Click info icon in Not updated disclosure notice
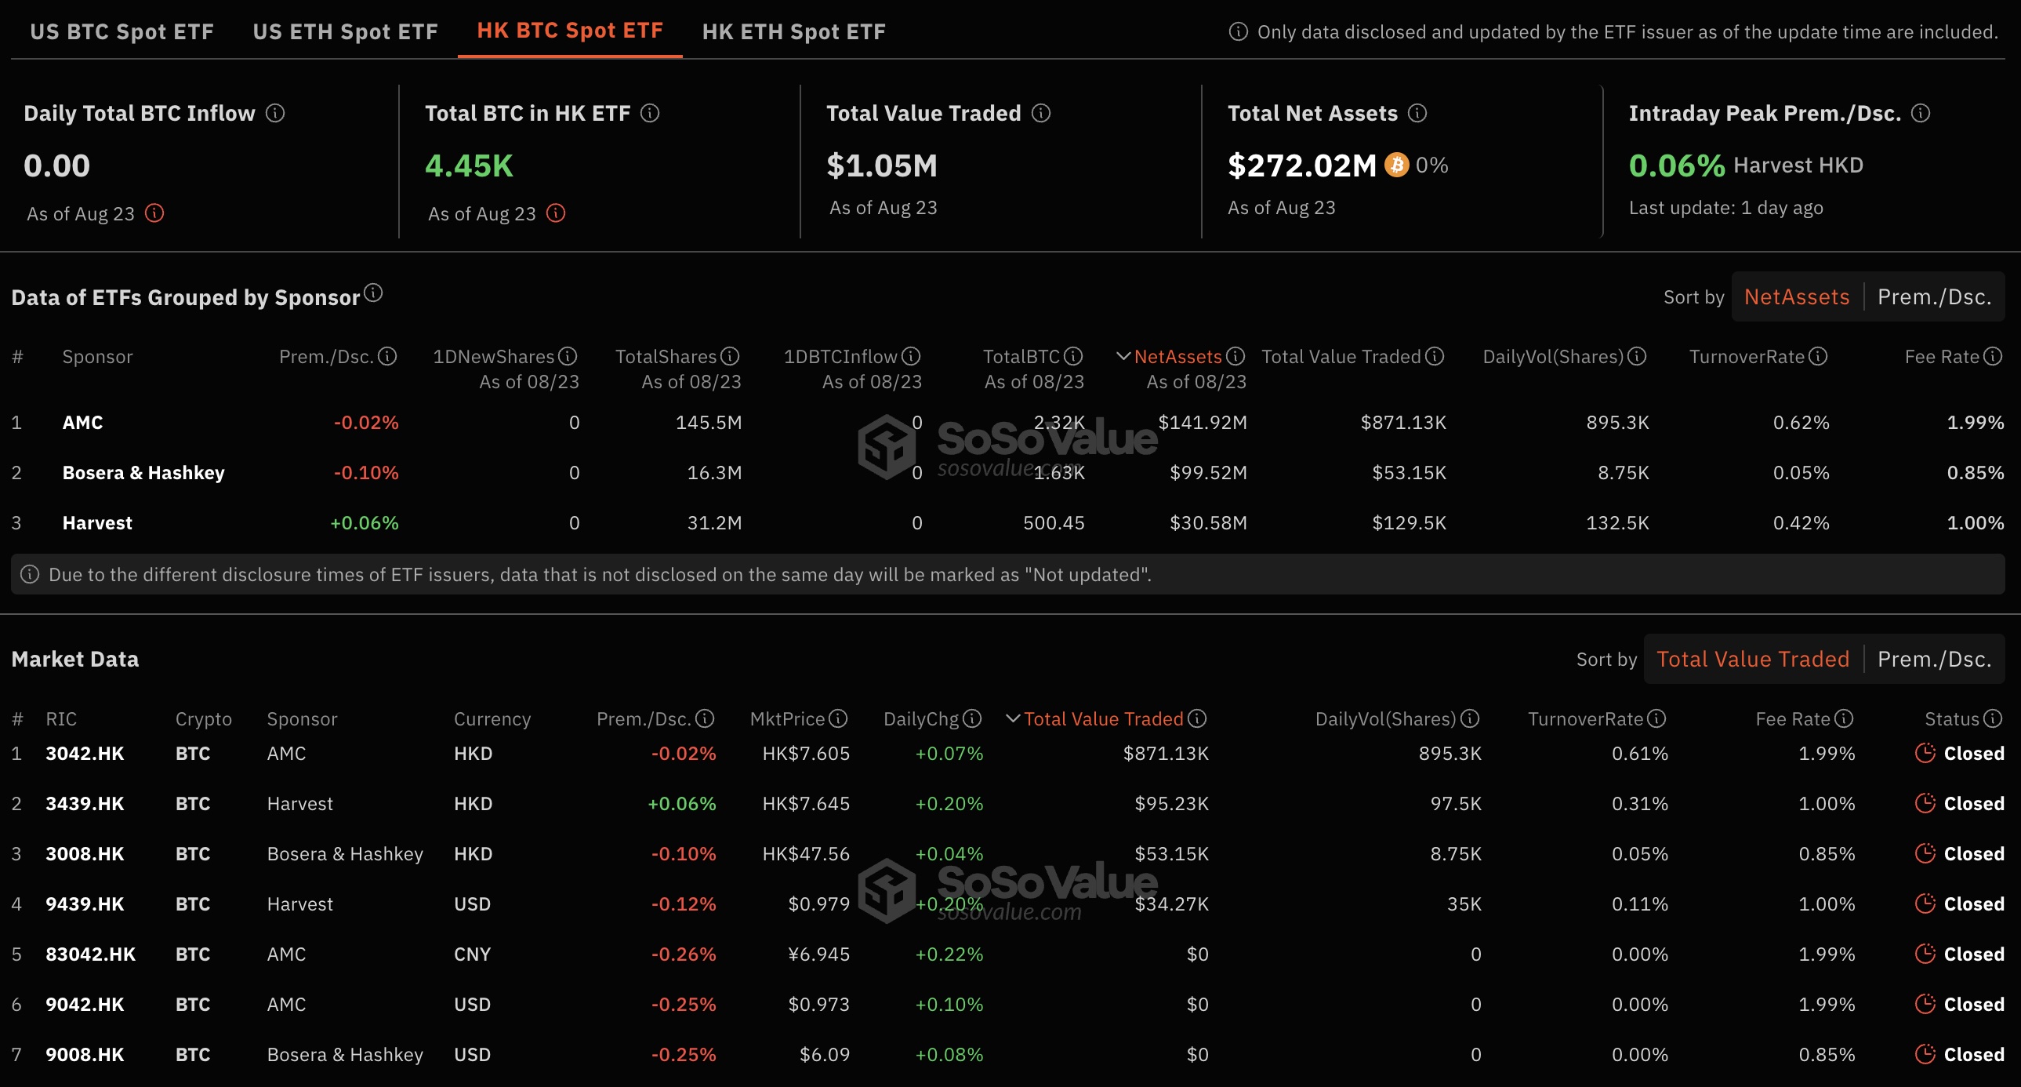2021x1087 pixels. pos(30,575)
